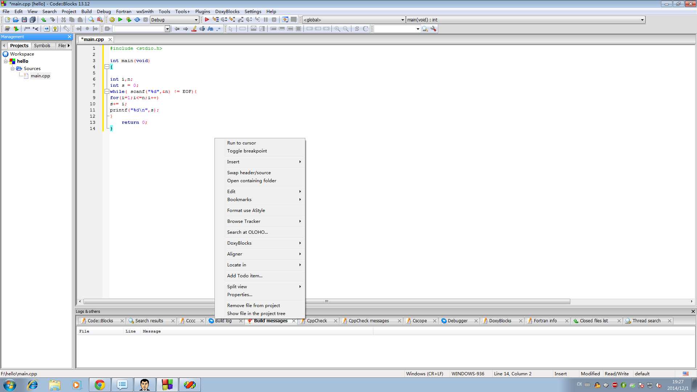Switch to the Build log tab
The image size is (697, 392).
point(223,321)
